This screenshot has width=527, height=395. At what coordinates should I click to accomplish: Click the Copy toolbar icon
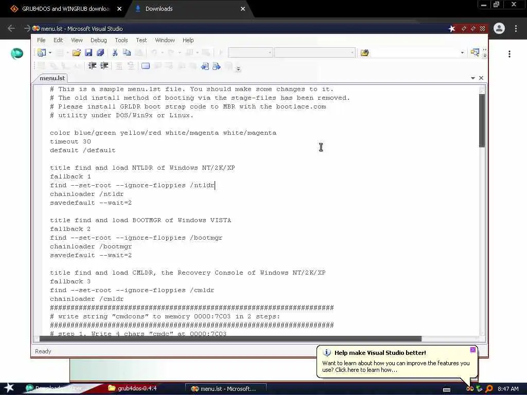[x=127, y=53]
